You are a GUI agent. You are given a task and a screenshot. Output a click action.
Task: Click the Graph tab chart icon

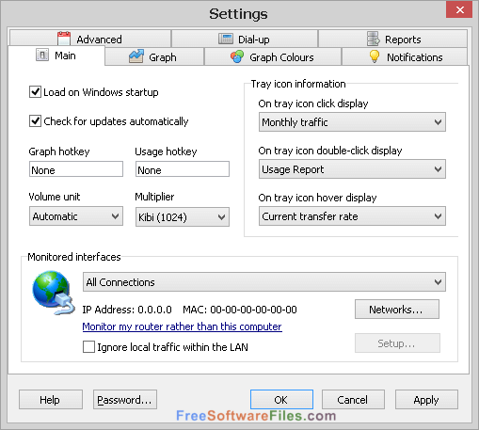click(136, 56)
